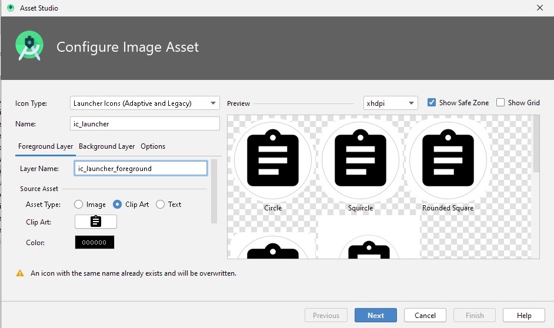This screenshot has width=554, height=328.
Task: Click the Rounded Square icon preview
Action: pos(448,159)
